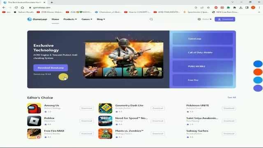The height and width of the screenshot is (148, 263).
Task: Click the orange floating side button
Action: coord(258,72)
